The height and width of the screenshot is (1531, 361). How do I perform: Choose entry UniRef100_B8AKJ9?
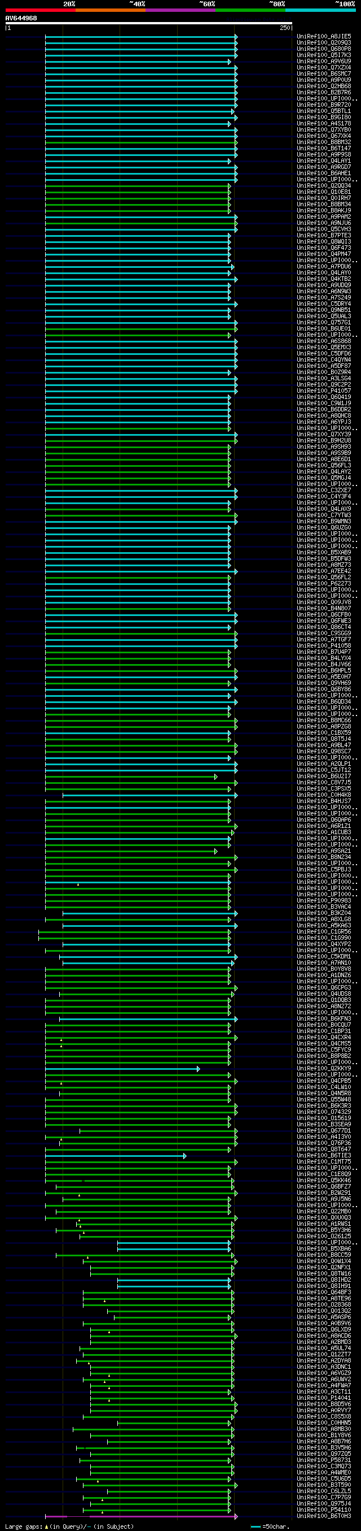click(324, 211)
